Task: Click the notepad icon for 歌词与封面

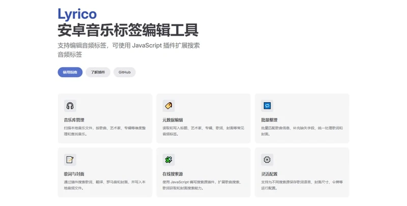Action: tap(70, 160)
